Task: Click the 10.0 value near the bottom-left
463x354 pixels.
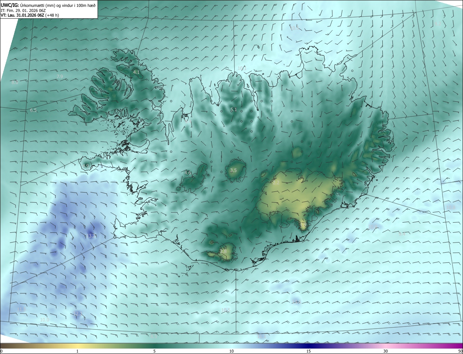Action: click(44, 320)
